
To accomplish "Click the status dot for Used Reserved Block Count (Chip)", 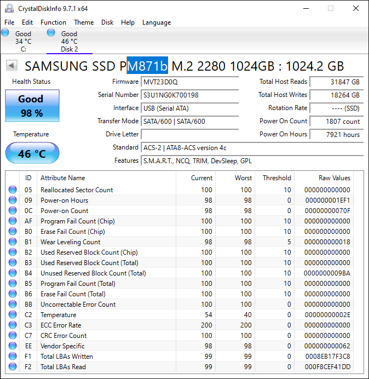I will pyautogui.click(x=13, y=252).
